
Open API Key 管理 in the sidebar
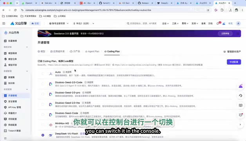pos(14,107)
